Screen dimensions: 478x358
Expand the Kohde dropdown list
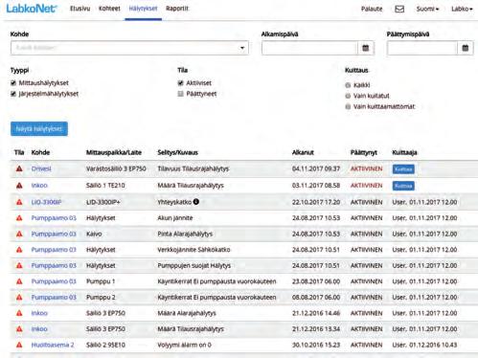129,48
